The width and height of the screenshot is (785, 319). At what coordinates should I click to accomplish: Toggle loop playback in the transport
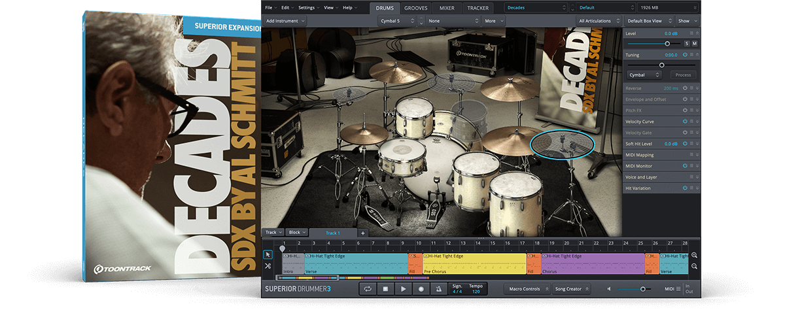click(368, 288)
